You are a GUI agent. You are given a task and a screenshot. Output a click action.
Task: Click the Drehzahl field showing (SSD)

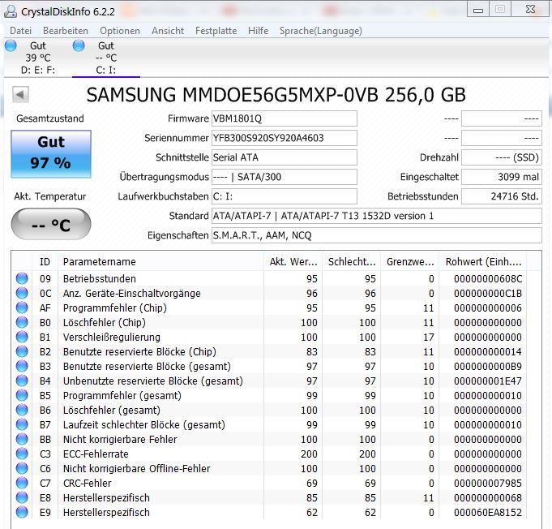coord(501,157)
